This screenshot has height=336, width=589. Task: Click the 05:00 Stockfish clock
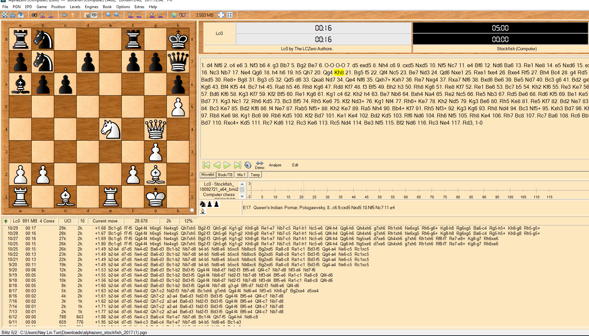click(x=500, y=28)
